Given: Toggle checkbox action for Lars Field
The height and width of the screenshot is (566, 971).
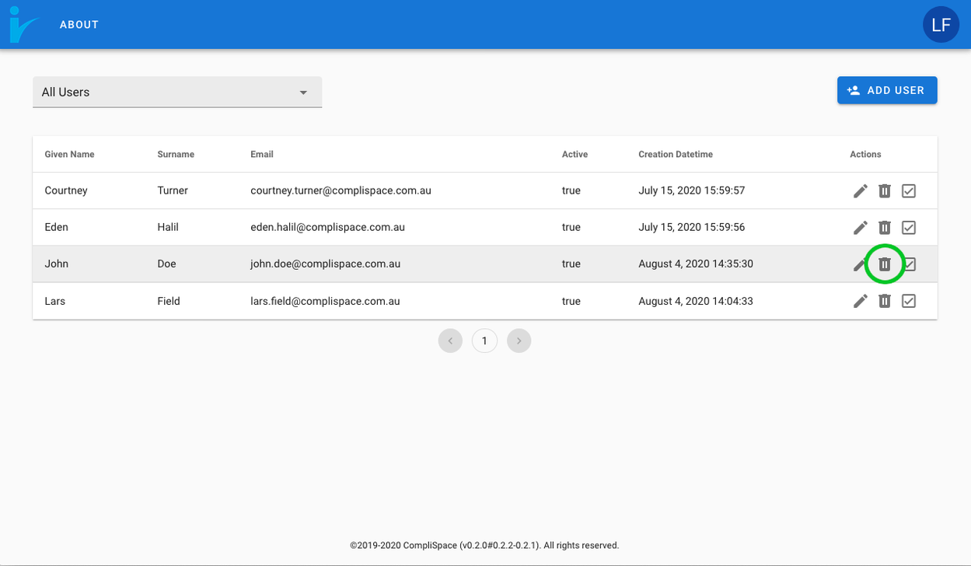Looking at the screenshot, I should tap(909, 301).
